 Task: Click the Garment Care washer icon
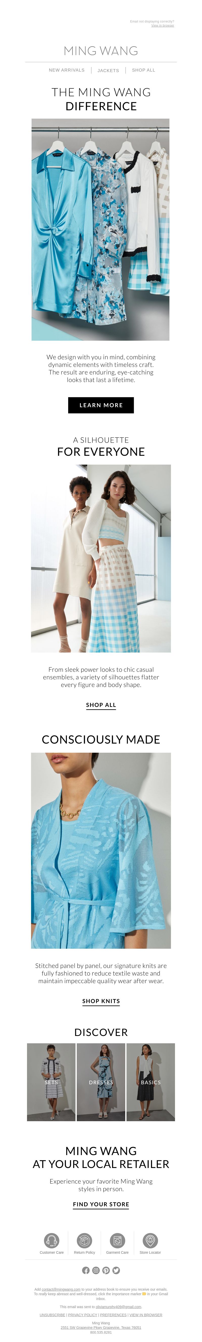(x=117, y=1240)
